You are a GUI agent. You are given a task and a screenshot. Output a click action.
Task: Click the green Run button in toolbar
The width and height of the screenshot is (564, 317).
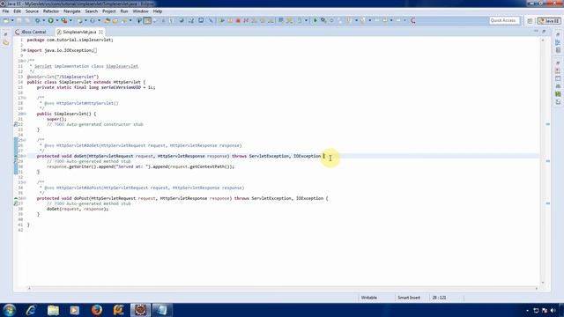51,20
